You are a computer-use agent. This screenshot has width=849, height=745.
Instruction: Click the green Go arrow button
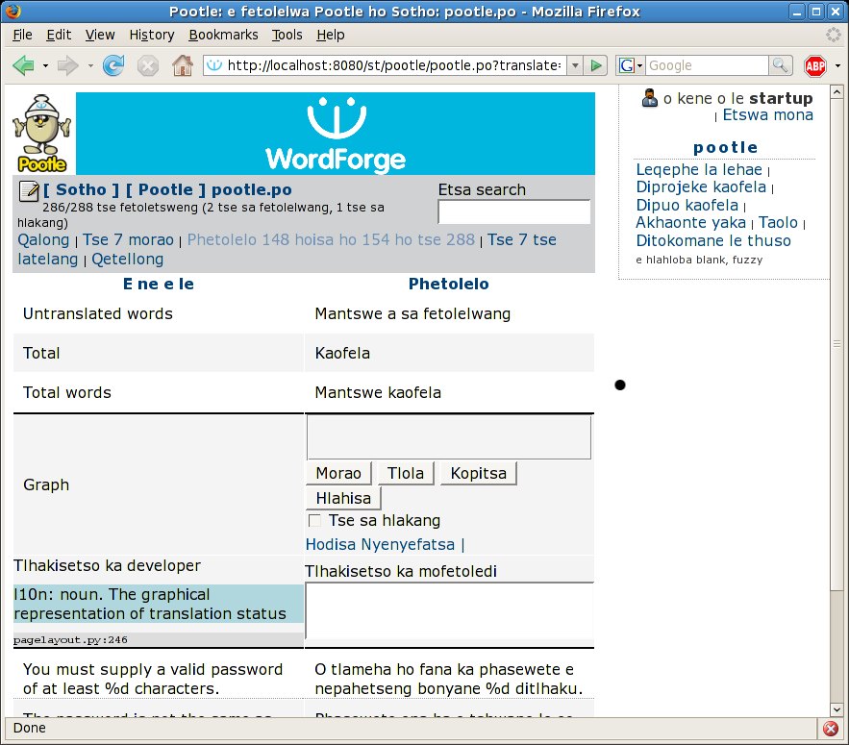click(596, 65)
